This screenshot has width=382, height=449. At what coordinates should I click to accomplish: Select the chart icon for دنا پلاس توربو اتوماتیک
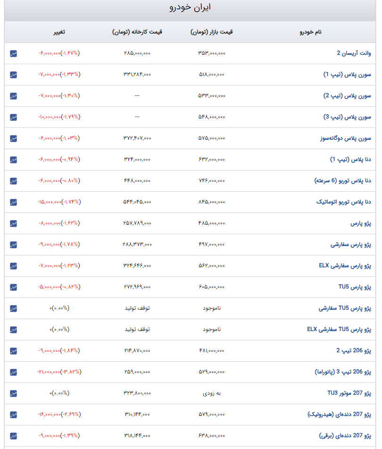coord(14,202)
